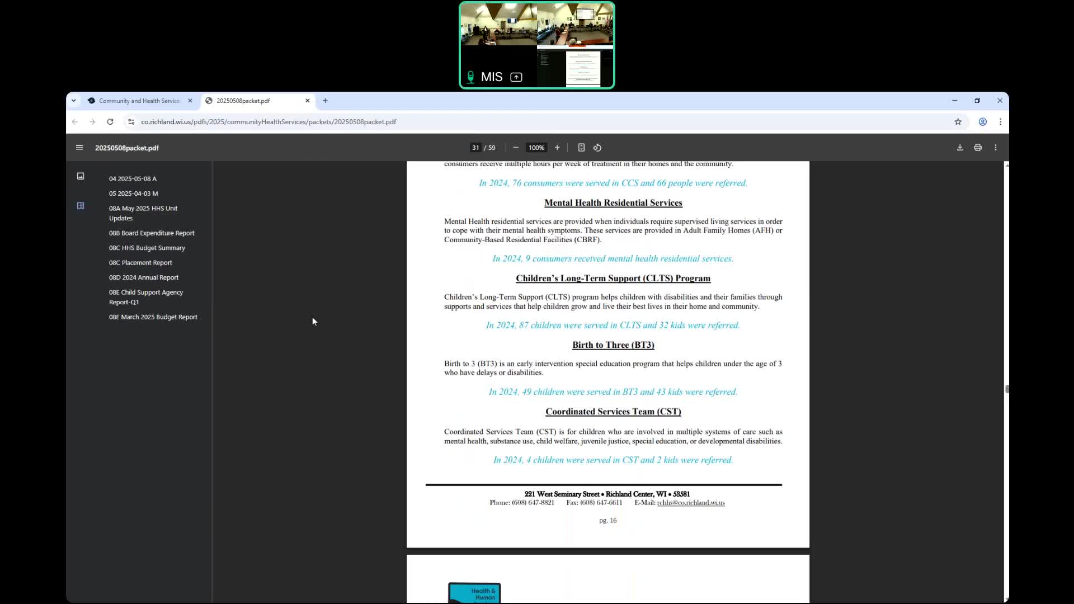Bookmark this page with star icon
This screenshot has height=604, width=1074.
click(958, 122)
